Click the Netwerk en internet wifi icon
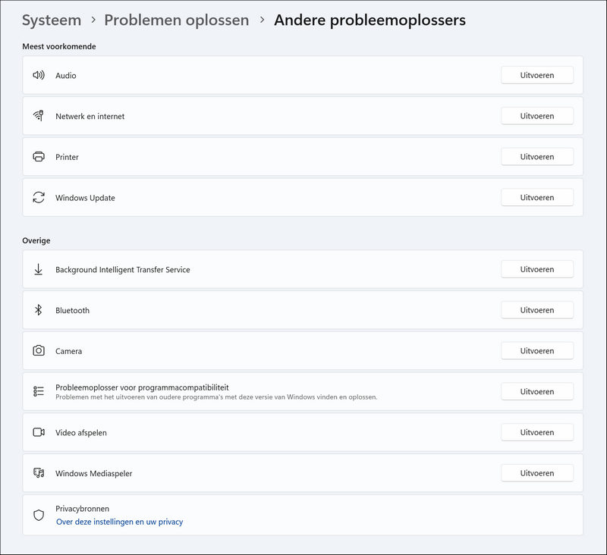 39,116
